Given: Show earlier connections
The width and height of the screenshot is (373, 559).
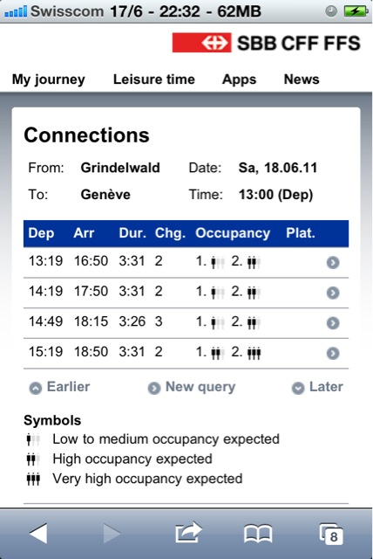Looking at the screenshot, I should (59, 387).
